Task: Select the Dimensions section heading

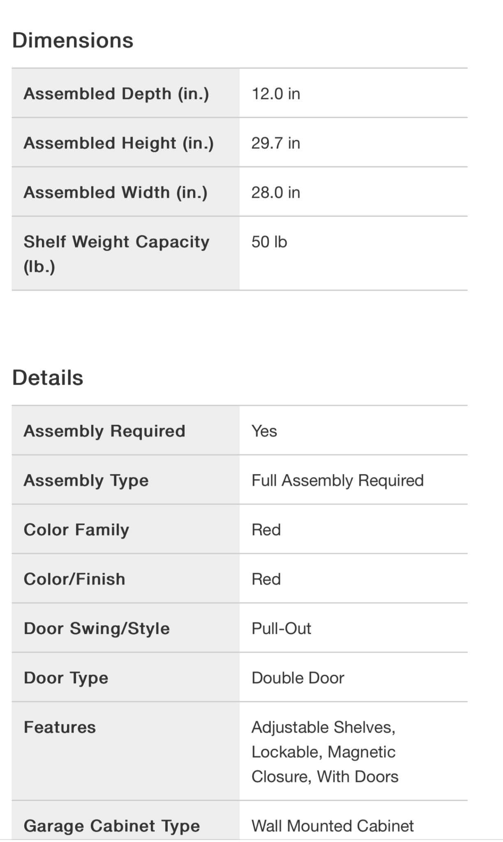Action: click(x=73, y=40)
